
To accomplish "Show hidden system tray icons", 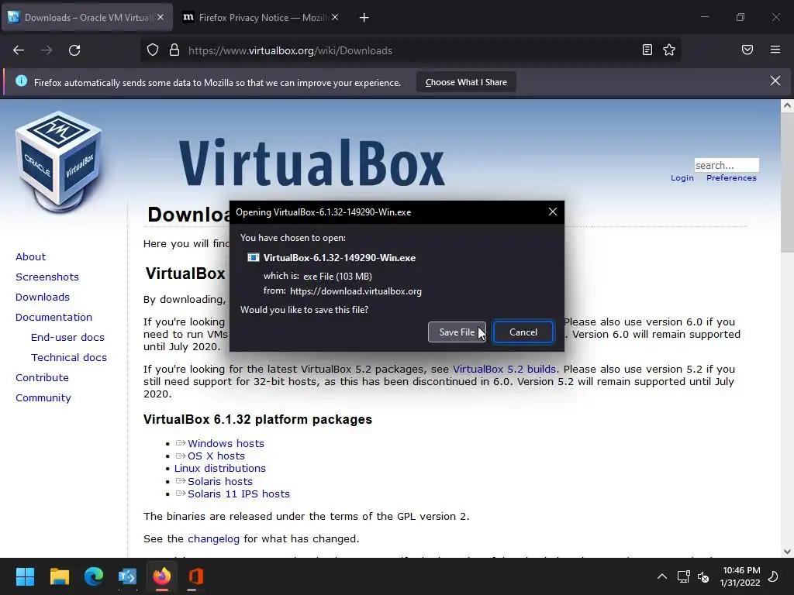I will click(662, 576).
